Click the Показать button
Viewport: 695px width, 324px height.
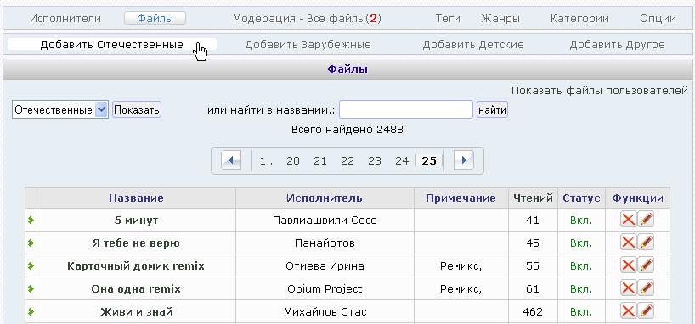pos(137,109)
